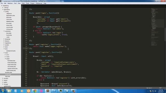Open the Goto menu
The height and width of the screenshot is (93, 166).
23,3
